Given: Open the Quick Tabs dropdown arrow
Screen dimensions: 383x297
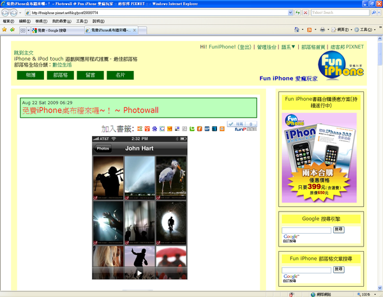Looking at the screenshot, I should [x=29, y=30].
